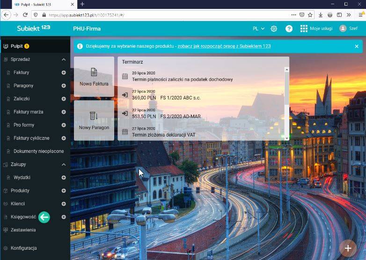366x260 pixels.
Task: Open help question mark icon
Action: (289, 29)
